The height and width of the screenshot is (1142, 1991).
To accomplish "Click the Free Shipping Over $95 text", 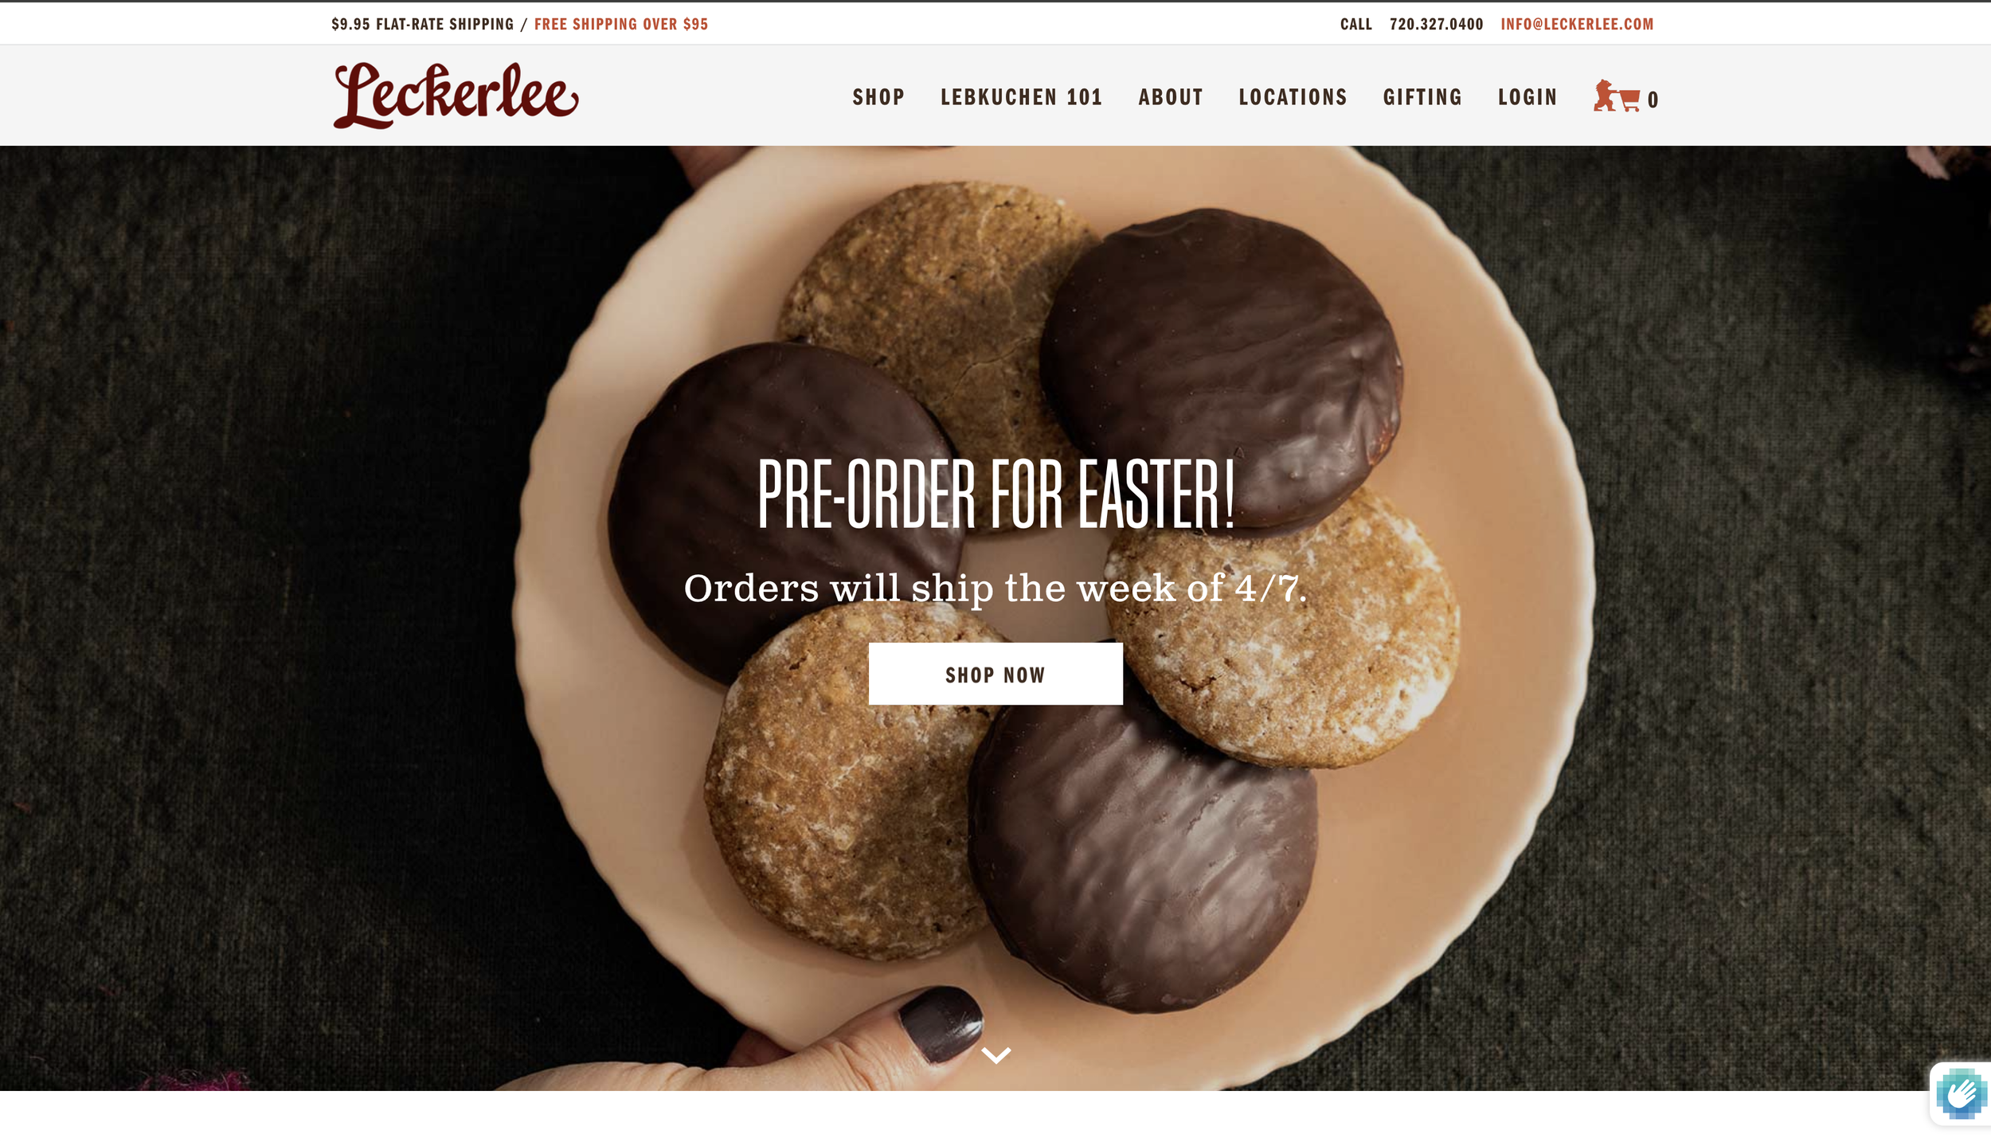I will click(x=621, y=24).
